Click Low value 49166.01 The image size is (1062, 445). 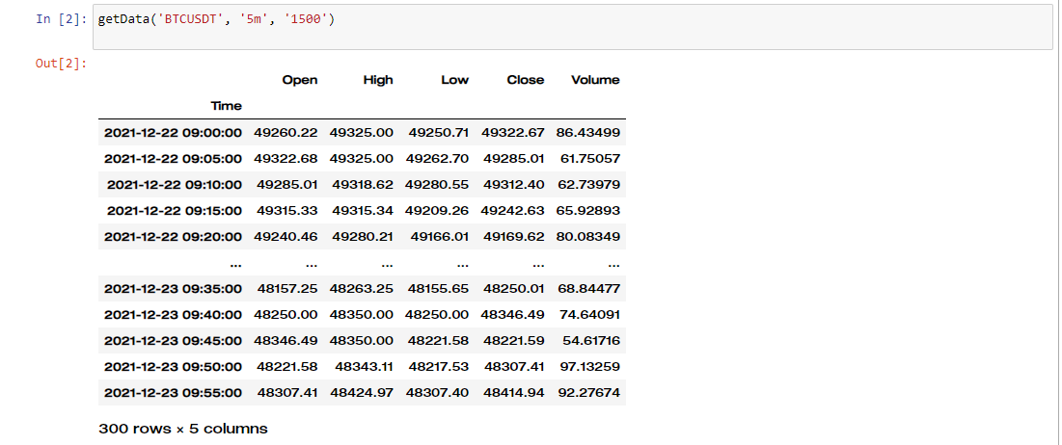pos(440,237)
